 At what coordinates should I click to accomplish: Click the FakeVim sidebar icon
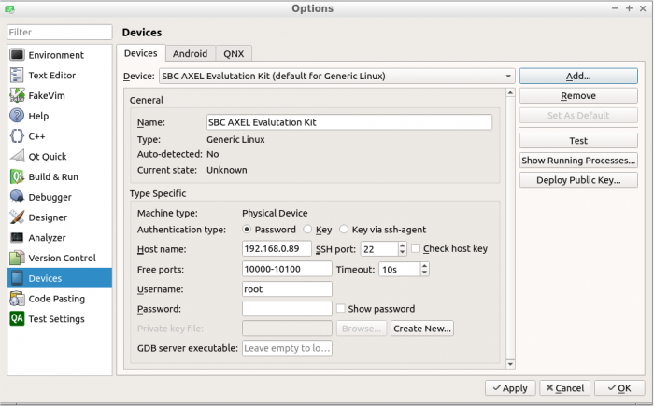click(x=17, y=95)
